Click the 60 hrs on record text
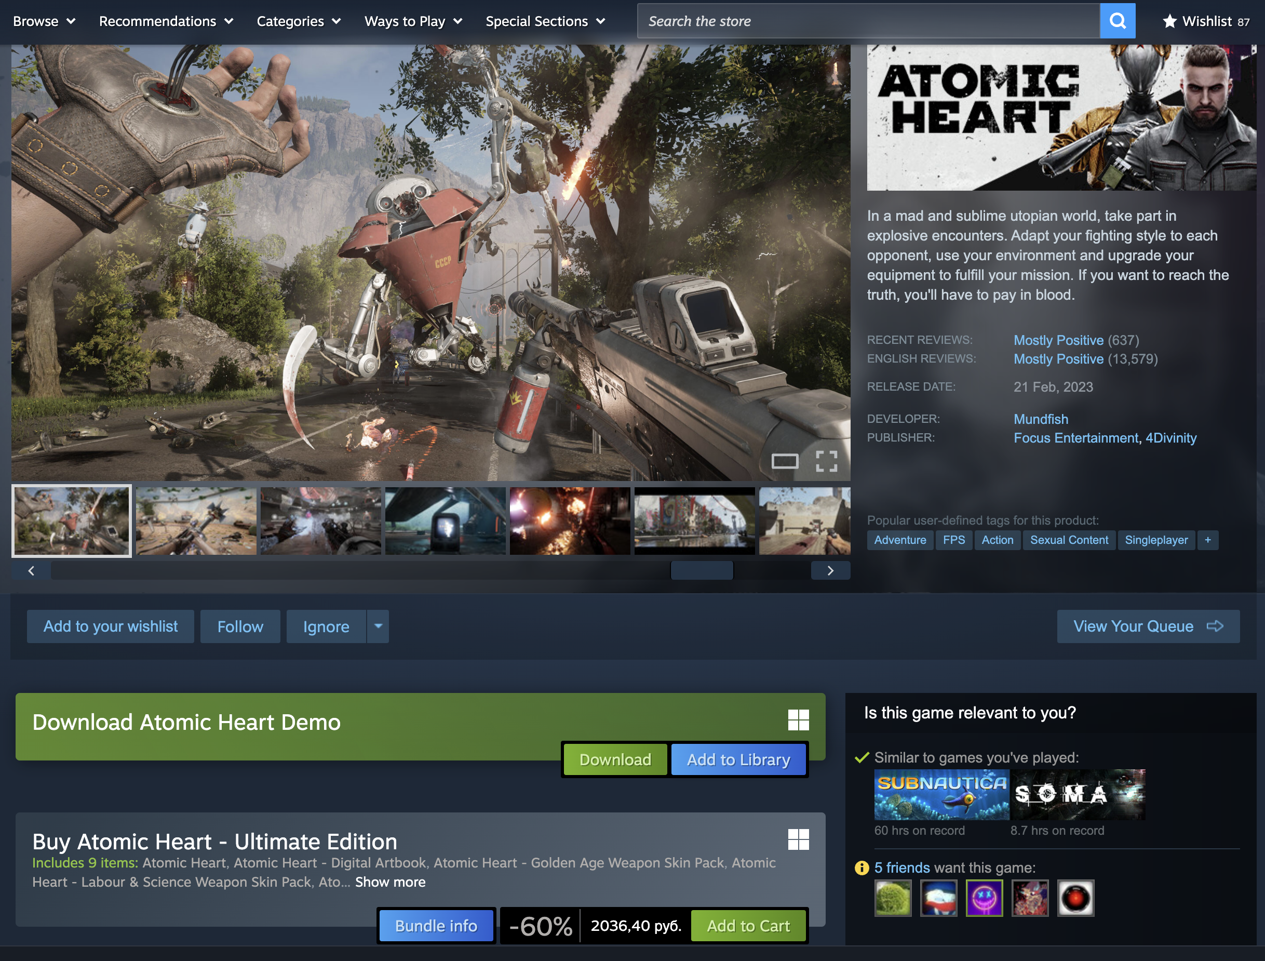The image size is (1265, 961). [920, 831]
